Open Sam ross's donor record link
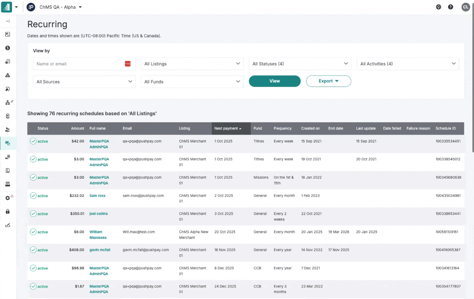This screenshot has height=299, width=474. coord(97,196)
